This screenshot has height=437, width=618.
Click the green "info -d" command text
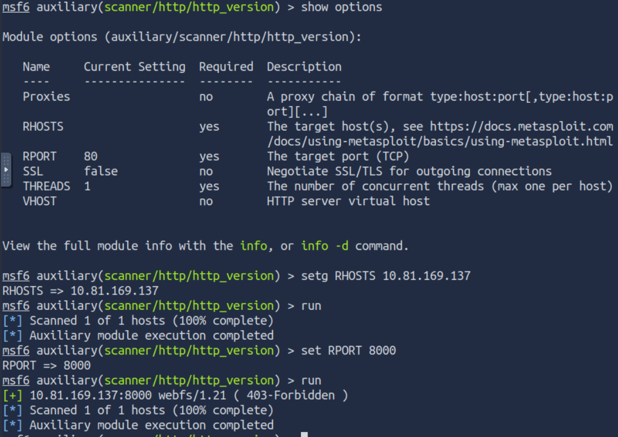pyautogui.click(x=325, y=246)
